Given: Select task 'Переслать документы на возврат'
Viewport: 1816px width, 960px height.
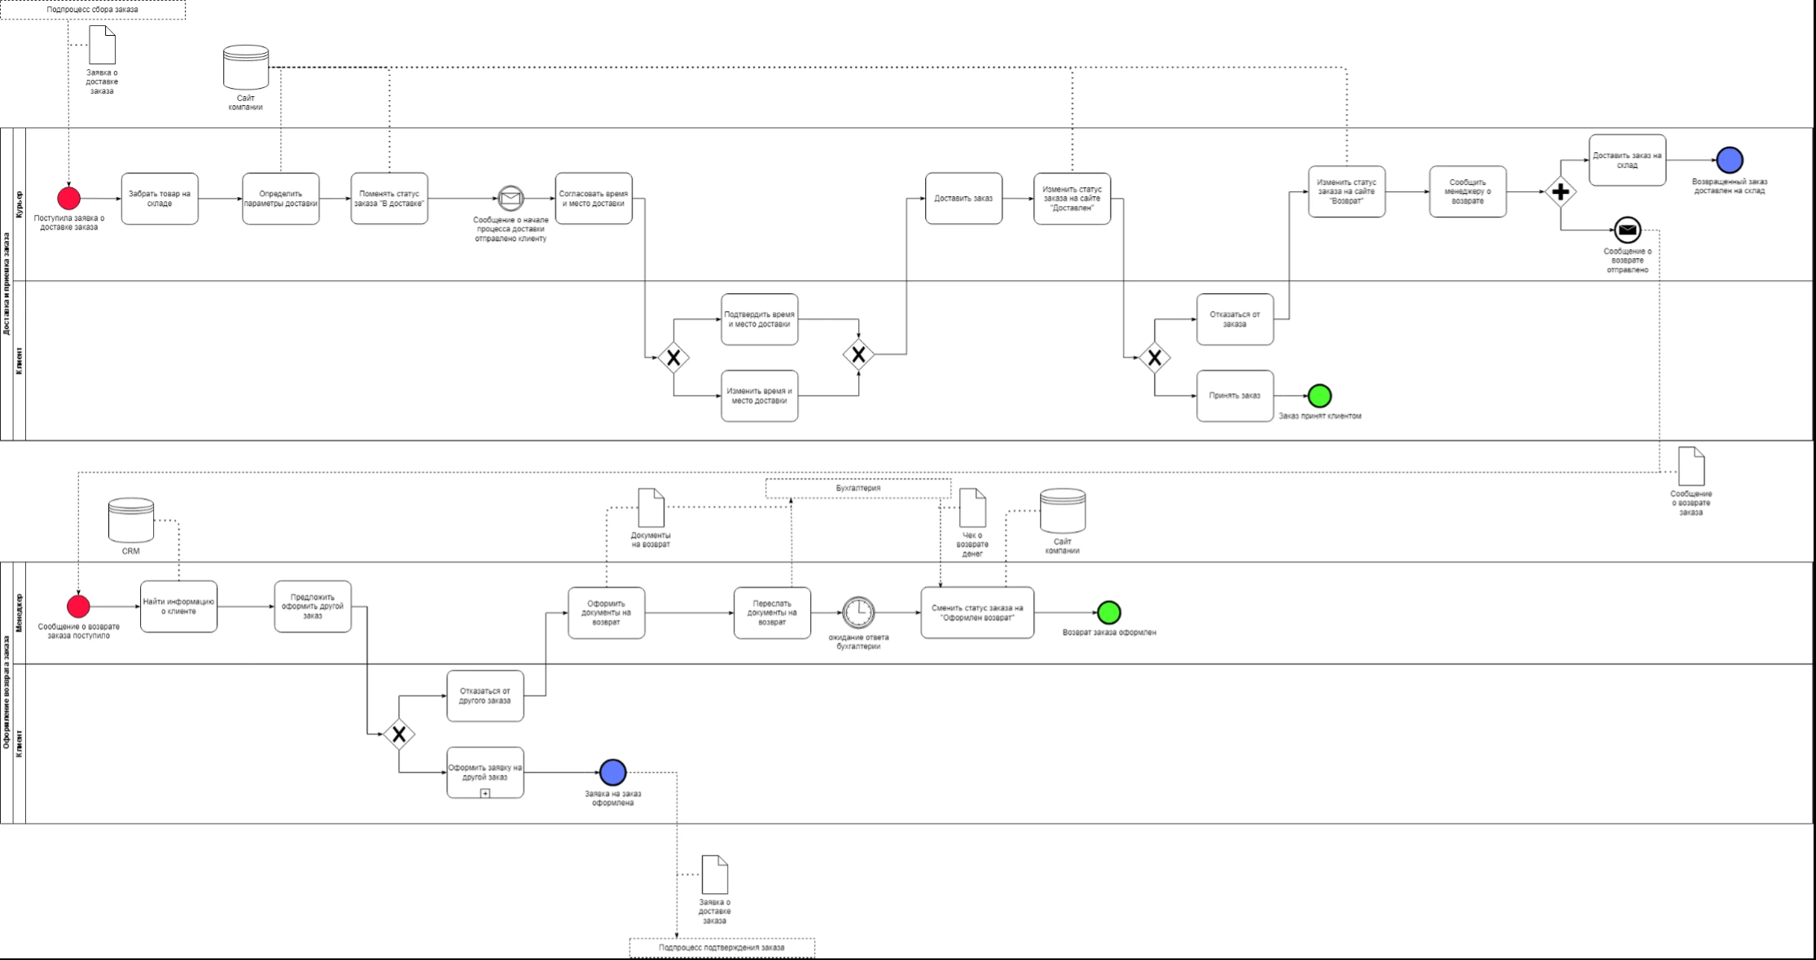Looking at the screenshot, I should point(772,613).
